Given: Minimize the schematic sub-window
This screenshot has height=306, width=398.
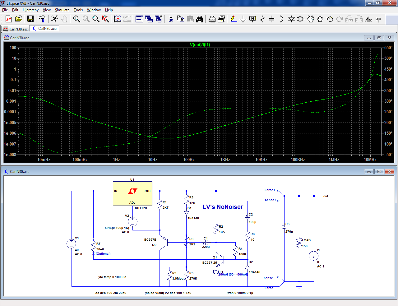Looking at the screenshot, I should pos(369,171).
